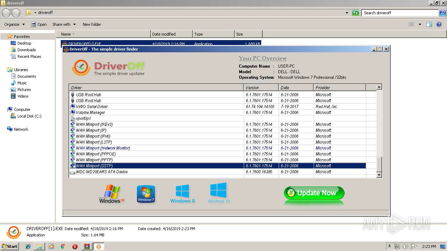
Task: Sort driver list by Provider column
Action: (x=339, y=88)
